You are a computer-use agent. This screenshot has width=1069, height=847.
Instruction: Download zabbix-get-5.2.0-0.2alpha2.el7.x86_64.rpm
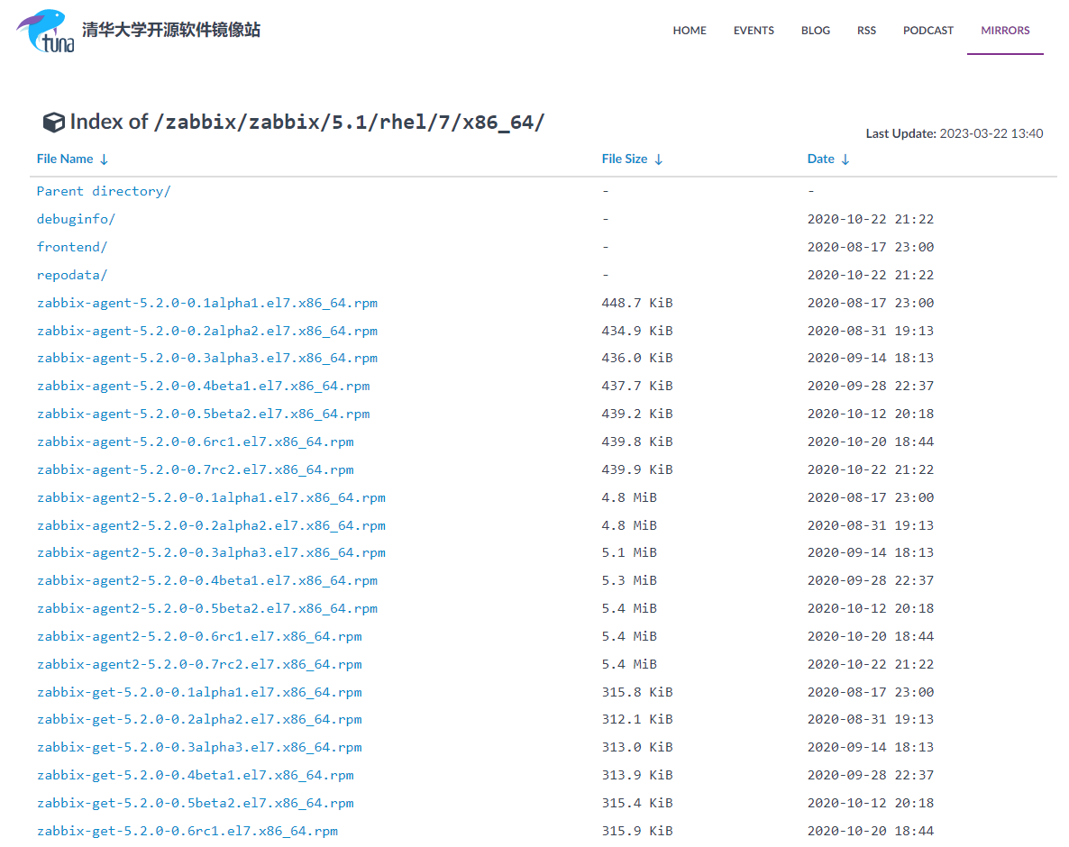pyautogui.click(x=199, y=720)
